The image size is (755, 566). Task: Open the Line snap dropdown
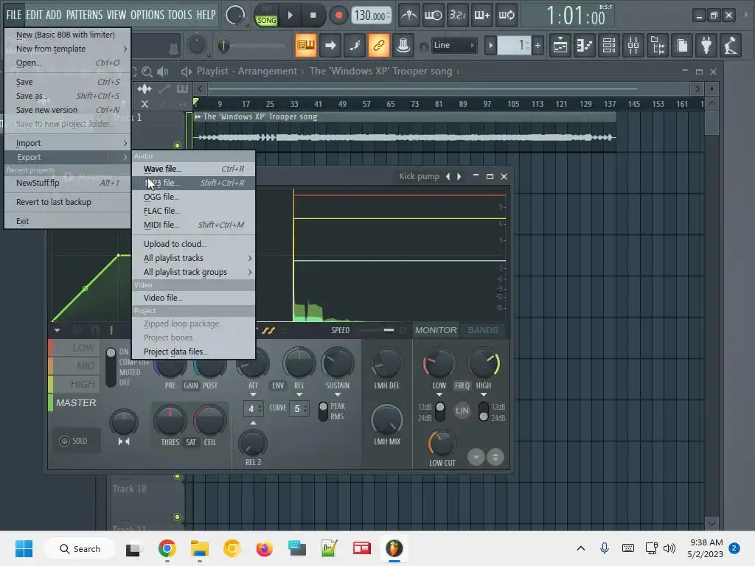coord(454,45)
